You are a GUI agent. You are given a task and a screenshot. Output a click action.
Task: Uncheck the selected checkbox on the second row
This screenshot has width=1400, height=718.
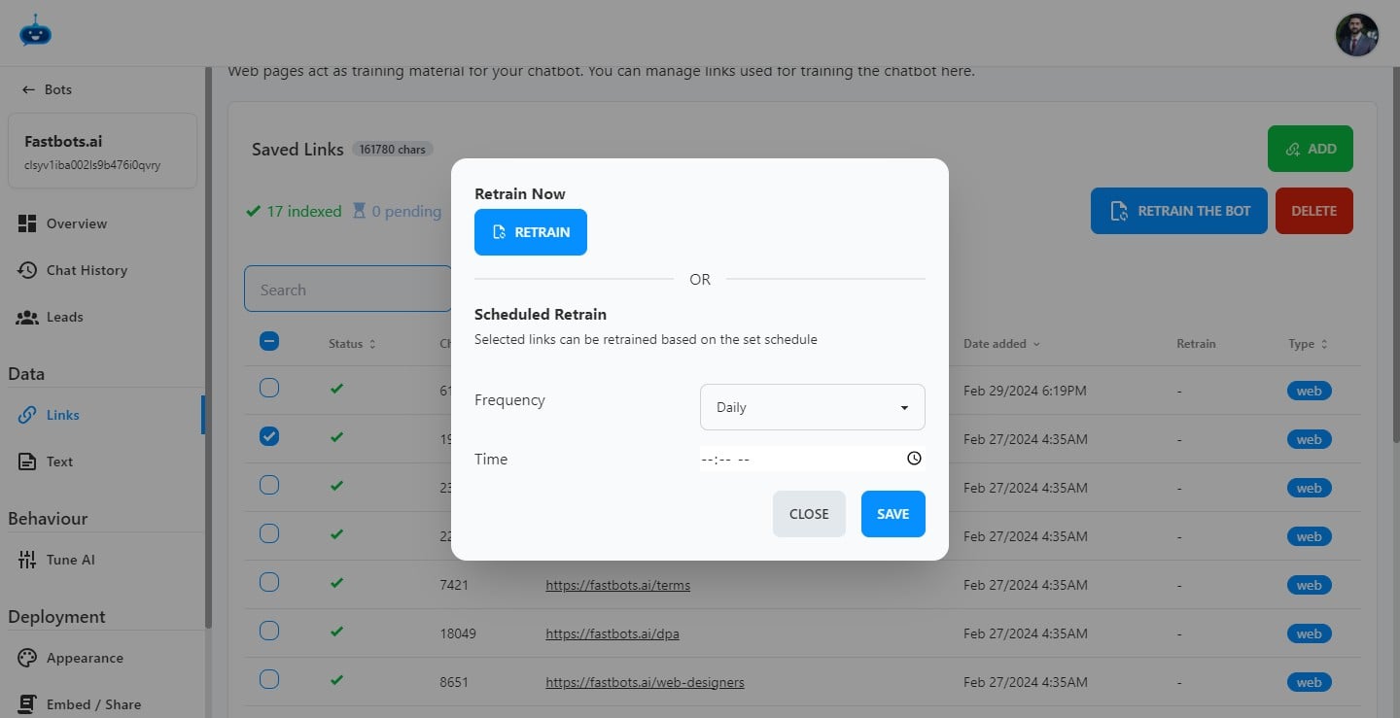[268, 436]
